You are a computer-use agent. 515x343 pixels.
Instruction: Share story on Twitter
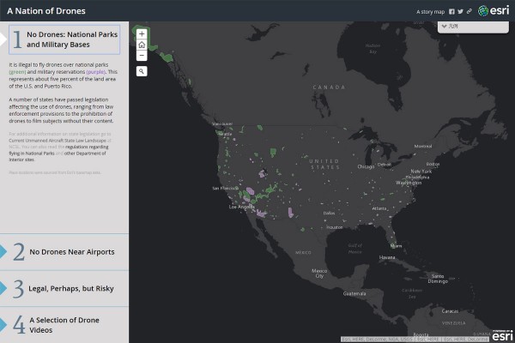click(x=460, y=11)
